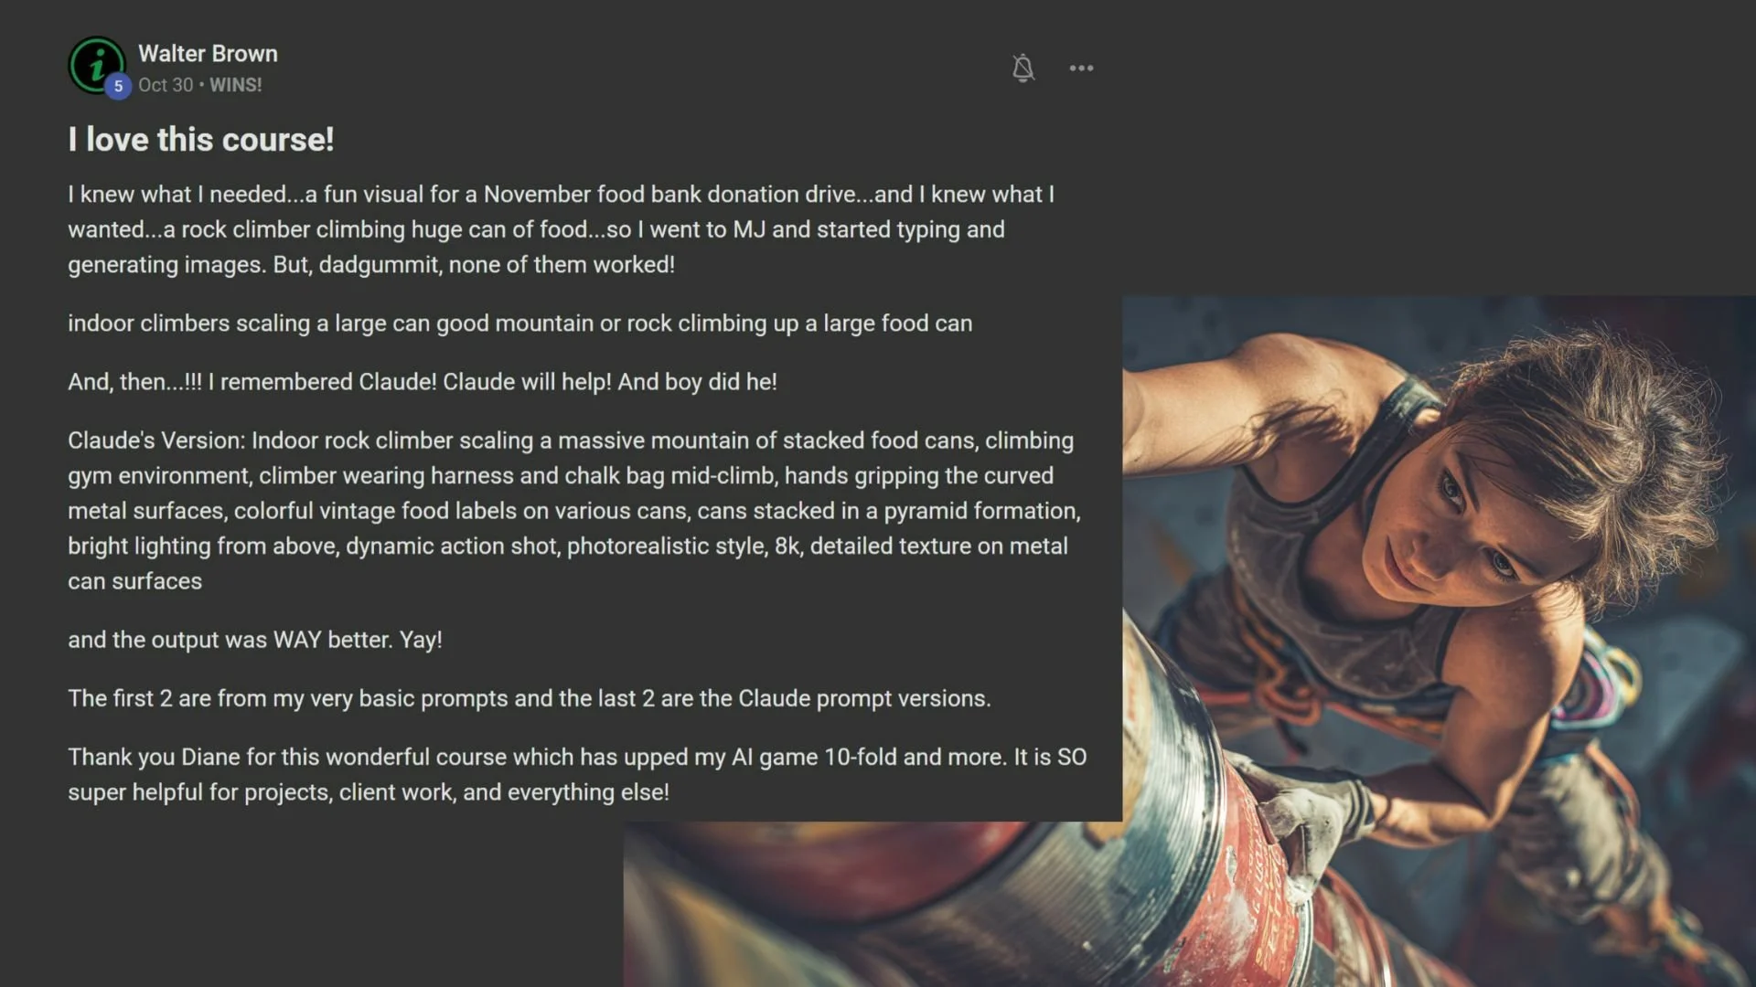Click the paragraph starting I knew what I needed
This screenshot has height=987, width=1756.
click(x=562, y=229)
